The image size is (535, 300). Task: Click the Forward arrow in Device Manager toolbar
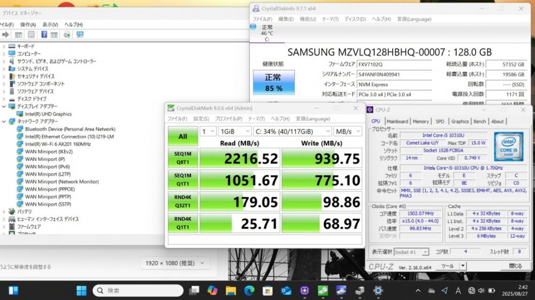pyautogui.click(x=5, y=34)
